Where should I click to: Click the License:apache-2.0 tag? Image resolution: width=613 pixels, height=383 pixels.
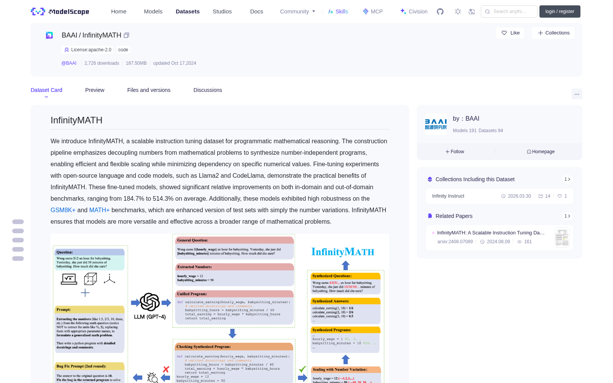88,50
